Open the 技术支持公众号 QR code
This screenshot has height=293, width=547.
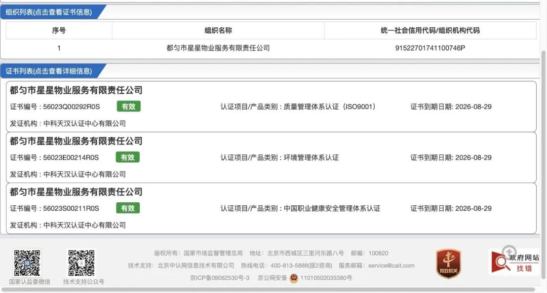pyautogui.click(x=81, y=263)
